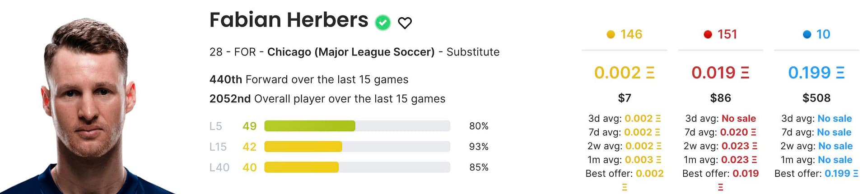Screen dimensions: 867x194
Task: Click the red 0.019 Ethereum symbol
Action: point(745,73)
